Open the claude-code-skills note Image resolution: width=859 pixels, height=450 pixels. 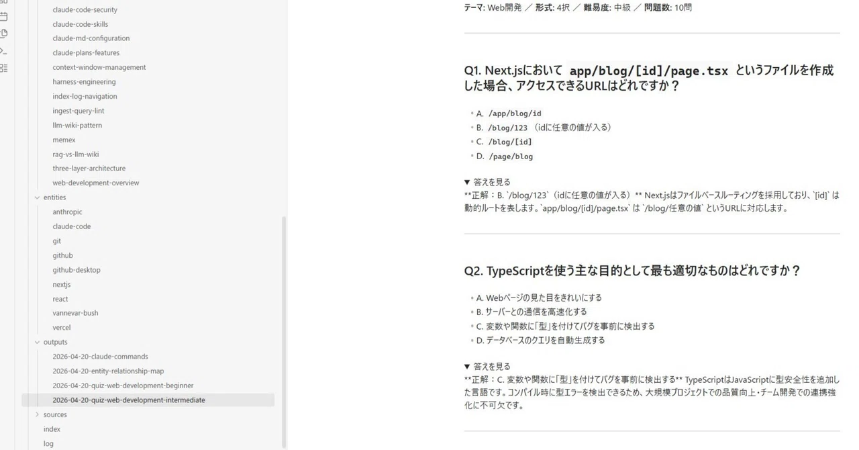click(x=81, y=24)
